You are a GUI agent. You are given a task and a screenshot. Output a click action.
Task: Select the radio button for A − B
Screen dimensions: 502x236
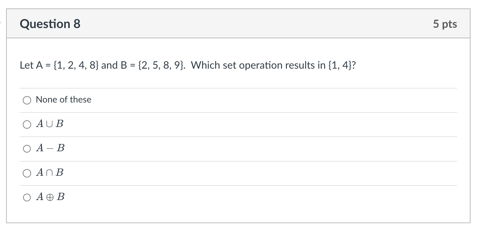(27, 149)
